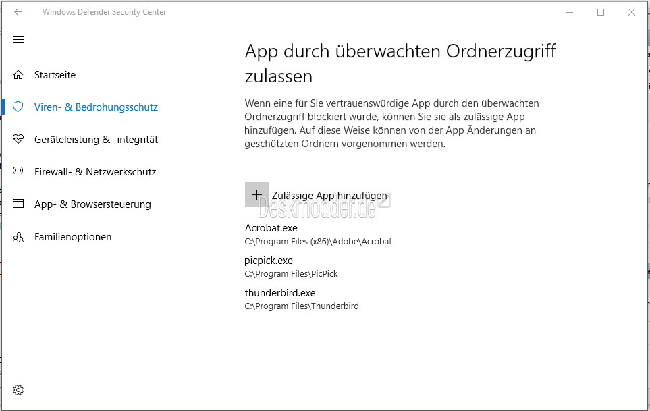Click Zulässige App hinzufügen label
Image resolution: width=650 pixels, height=411 pixels.
[329, 196]
